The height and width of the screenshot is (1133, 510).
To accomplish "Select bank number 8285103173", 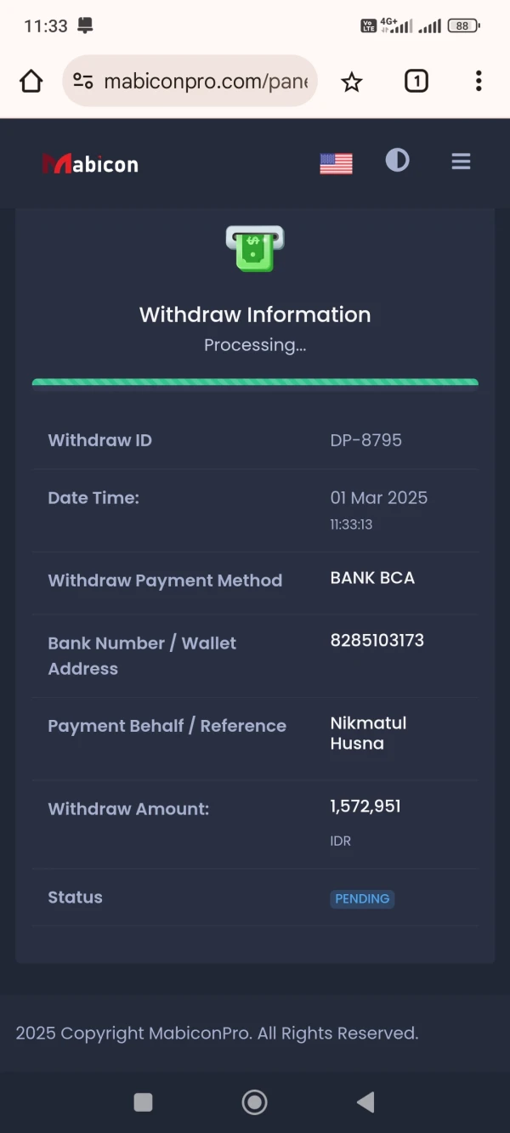I will (377, 640).
